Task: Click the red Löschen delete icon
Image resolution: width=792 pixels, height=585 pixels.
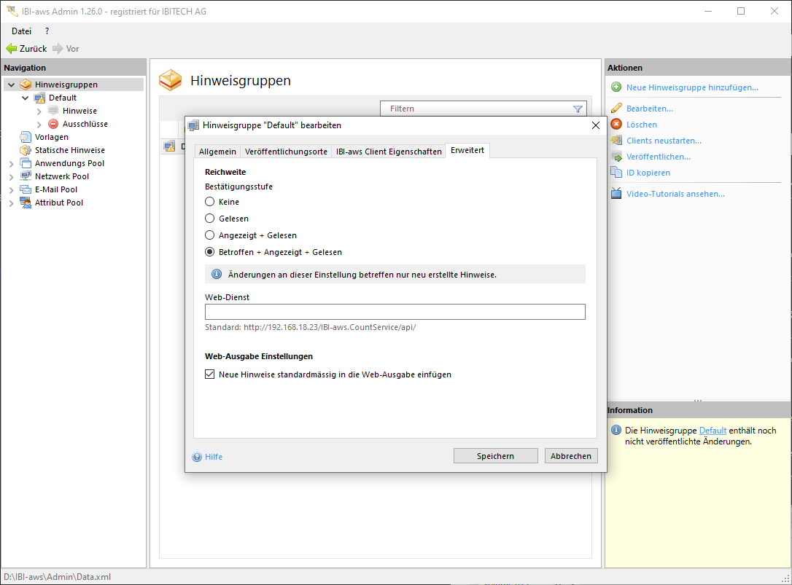Action: click(x=616, y=125)
